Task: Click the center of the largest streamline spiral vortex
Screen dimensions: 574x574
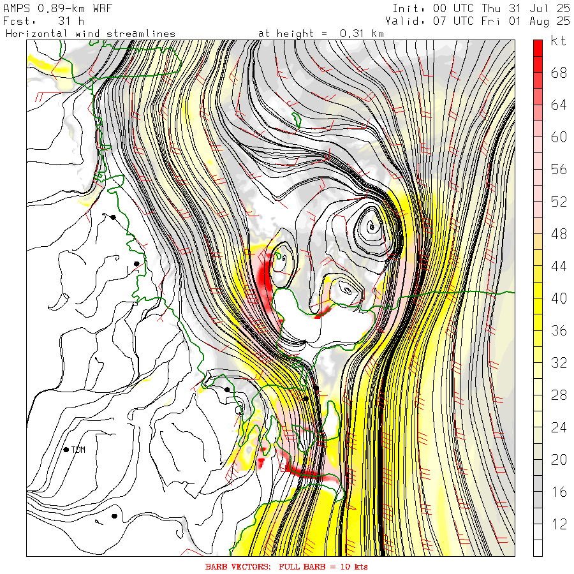Action: point(372,228)
